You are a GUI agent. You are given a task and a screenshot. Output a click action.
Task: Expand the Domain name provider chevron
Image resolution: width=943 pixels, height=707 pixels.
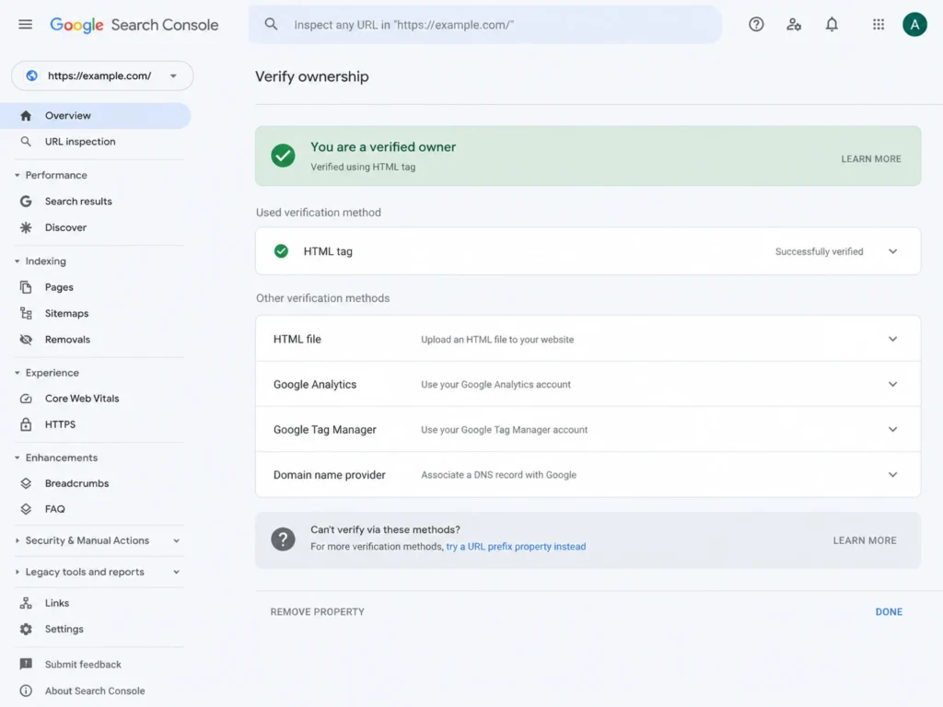[x=892, y=474]
